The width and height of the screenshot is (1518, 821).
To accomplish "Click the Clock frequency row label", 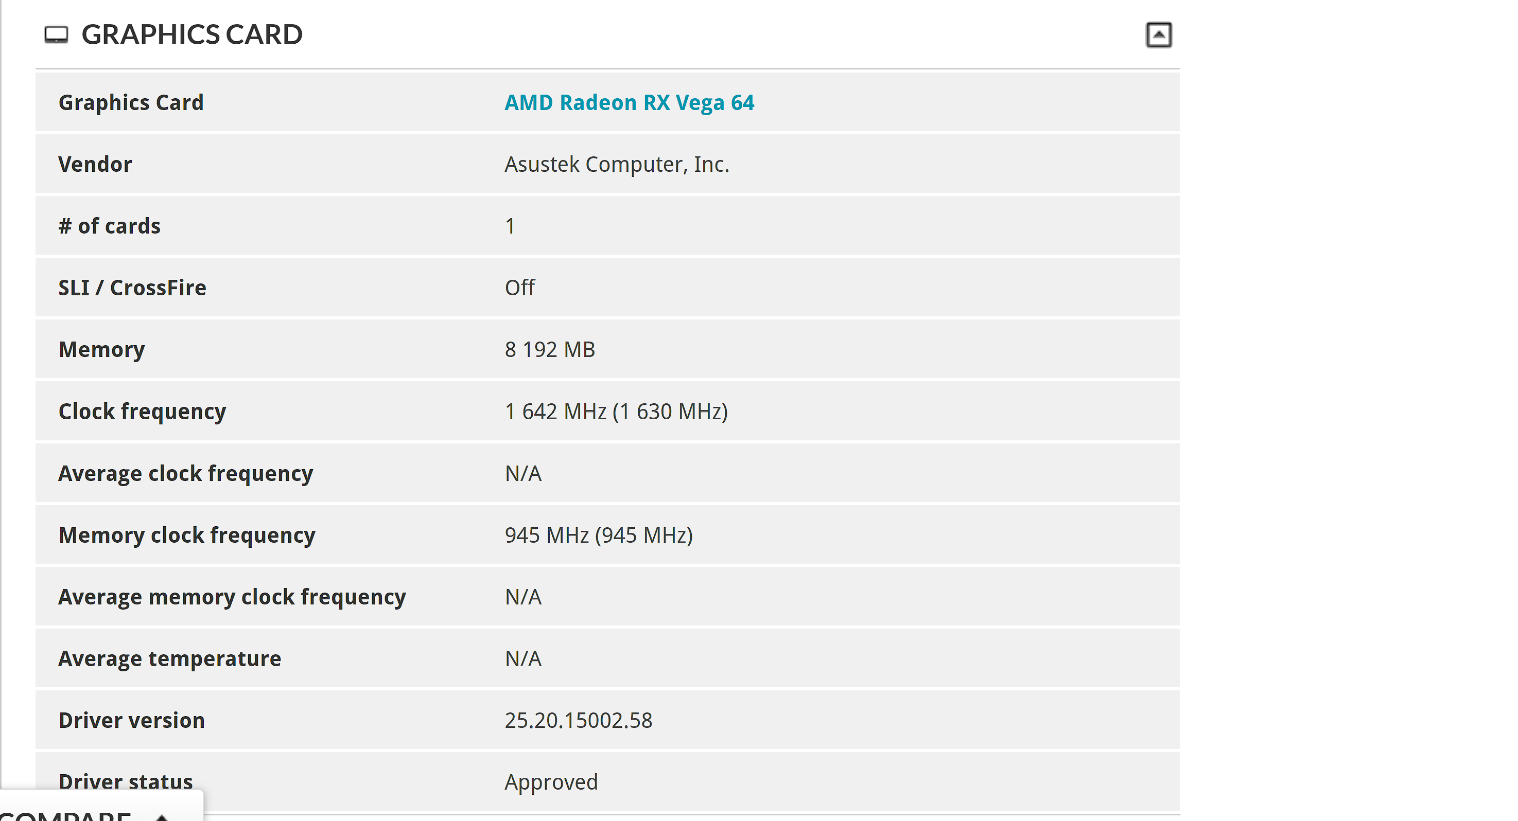I will click(142, 411).
